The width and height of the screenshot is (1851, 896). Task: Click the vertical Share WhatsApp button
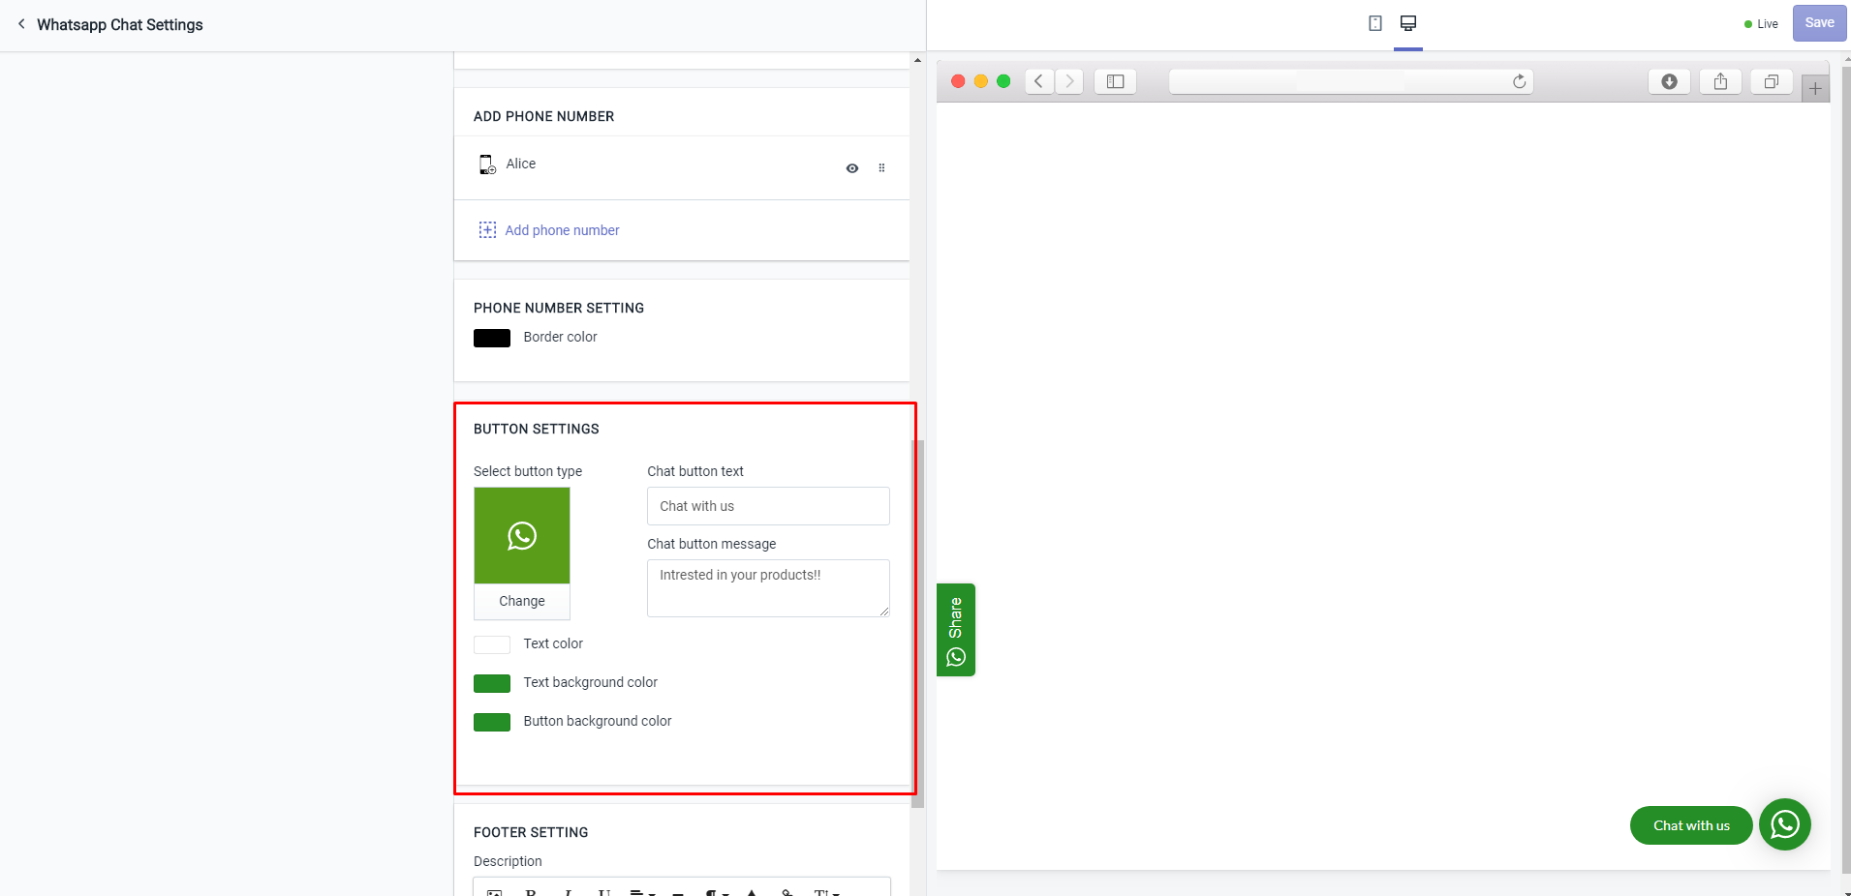(x=956, y=630)
